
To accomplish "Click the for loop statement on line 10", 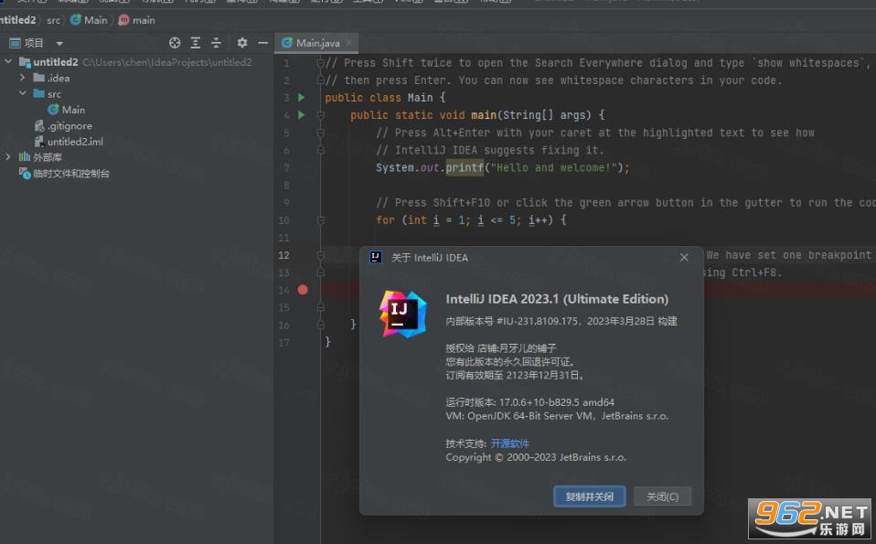I will tap(471, 220).
